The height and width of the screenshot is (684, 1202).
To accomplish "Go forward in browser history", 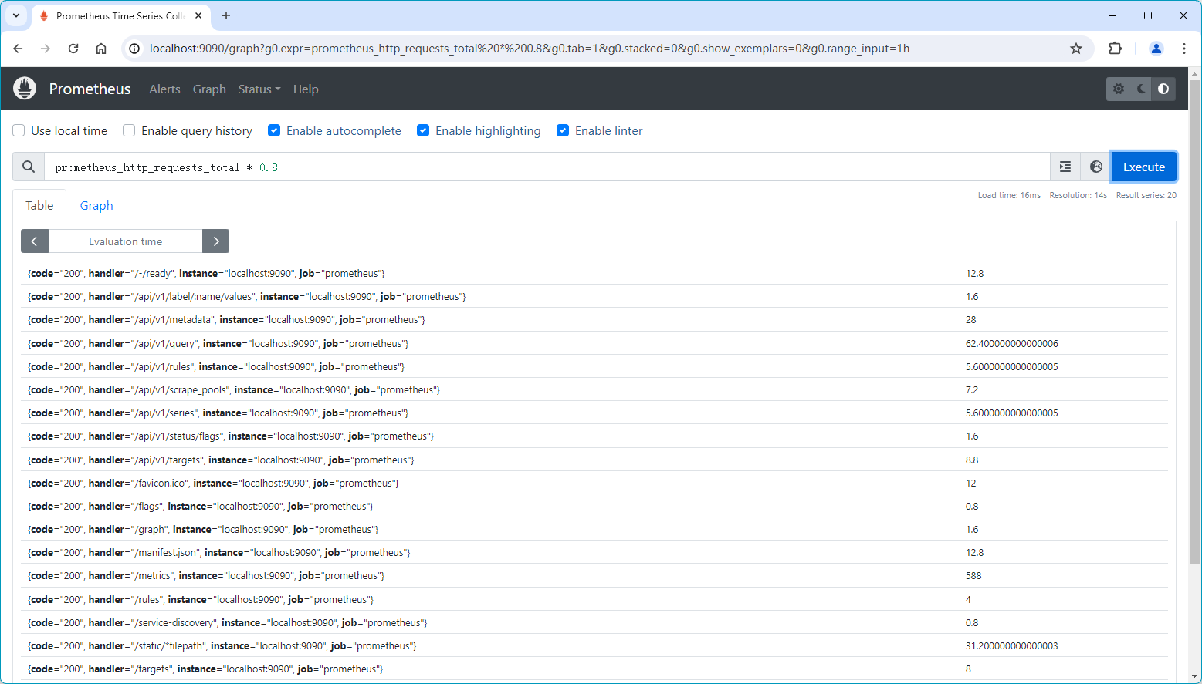I will pyautogui.click(x=46, y=49).
